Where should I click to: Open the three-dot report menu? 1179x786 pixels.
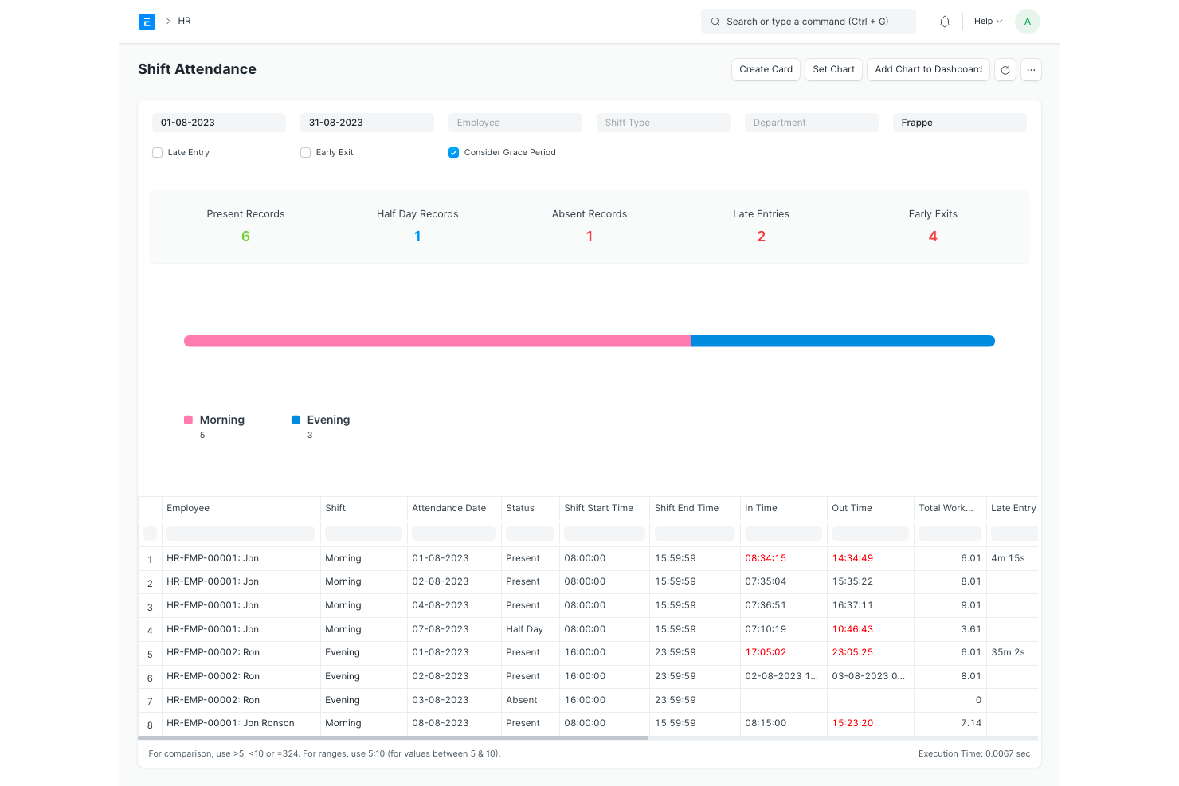pyautogui.click(x=1031, y=70)
